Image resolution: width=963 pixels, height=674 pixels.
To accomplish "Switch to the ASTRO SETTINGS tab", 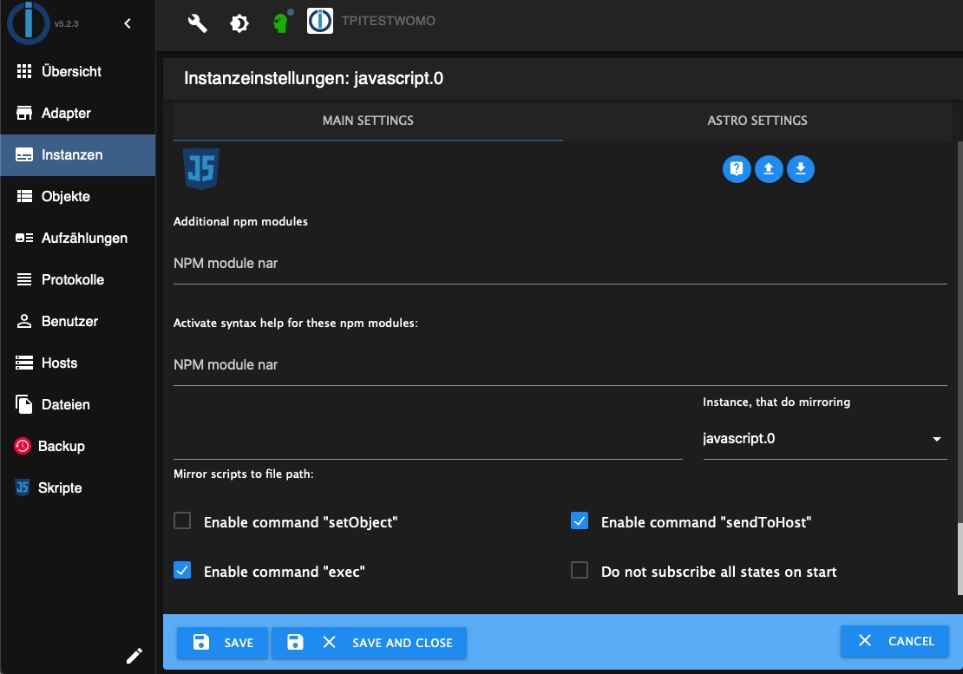I will click(x=757, y=121).
